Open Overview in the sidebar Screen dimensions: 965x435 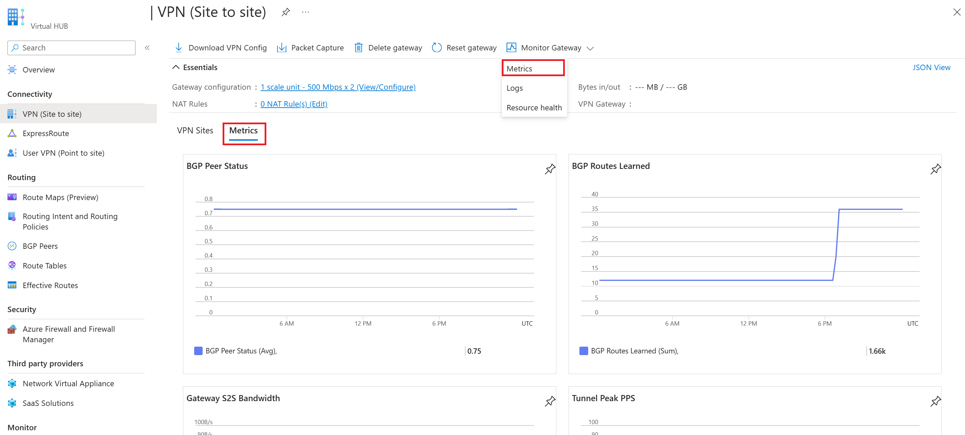click(38, 70)
